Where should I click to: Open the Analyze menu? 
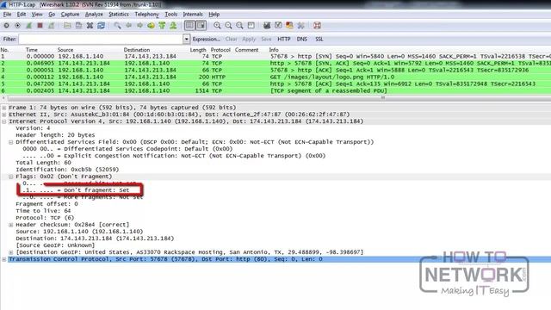coord(94,15)
